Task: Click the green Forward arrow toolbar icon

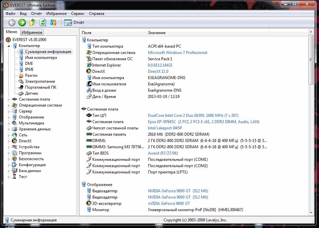Action: (22, 23)
